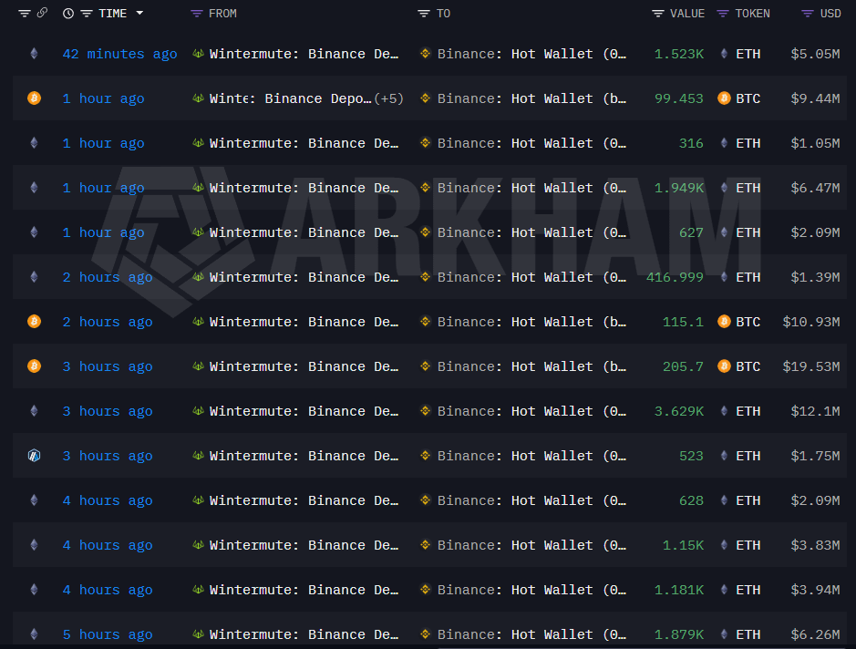
Task: Click the VALUE column header label
Action: pyautogui.click(x=687, y=14)
